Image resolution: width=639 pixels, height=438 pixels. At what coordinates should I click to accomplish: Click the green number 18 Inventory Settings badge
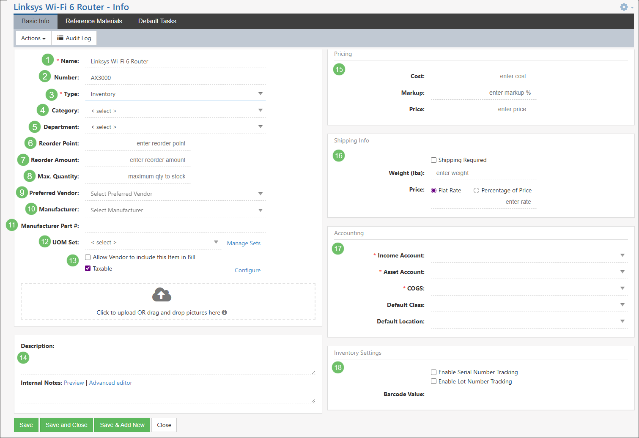pyautogui.click(x=338, y=367)
